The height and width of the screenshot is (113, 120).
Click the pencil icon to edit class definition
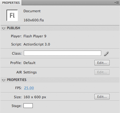(x=106, y=54)
